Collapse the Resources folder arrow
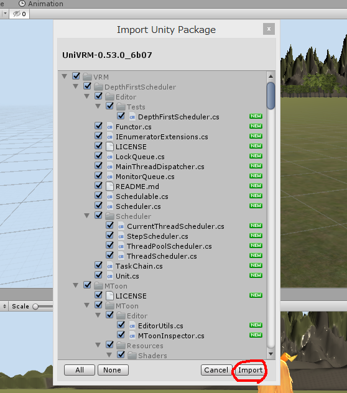 (98, 345)
